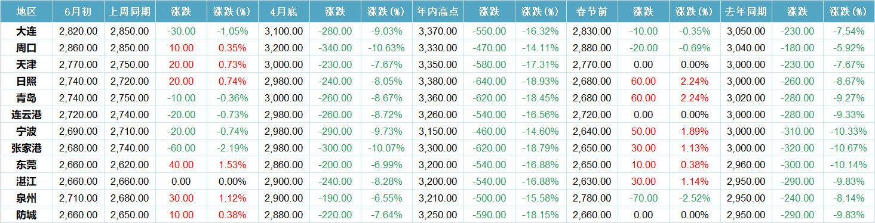The height and width of the screenshot is (223, 875).
Task: Click the 防城 region cell
Action: 26,215
